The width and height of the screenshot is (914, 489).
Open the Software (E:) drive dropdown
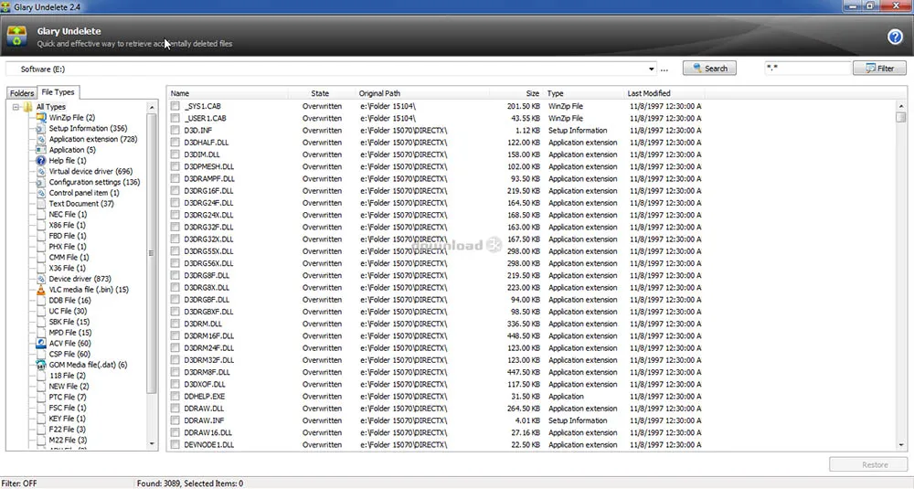(x=652, y=69)
